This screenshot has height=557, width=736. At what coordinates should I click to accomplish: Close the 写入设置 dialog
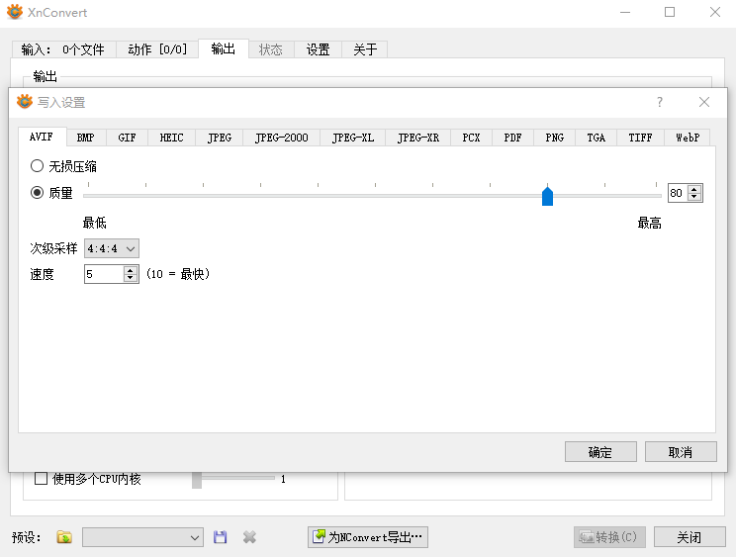tap(703, 102)
